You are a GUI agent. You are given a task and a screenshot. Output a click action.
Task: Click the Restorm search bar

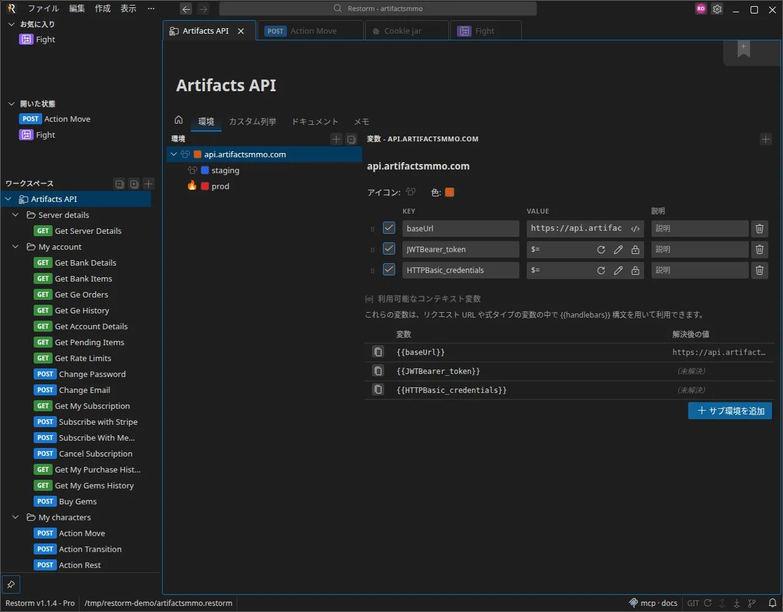point(378,9)
